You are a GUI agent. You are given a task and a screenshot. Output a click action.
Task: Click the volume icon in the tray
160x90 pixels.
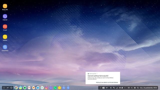point(132,88)
